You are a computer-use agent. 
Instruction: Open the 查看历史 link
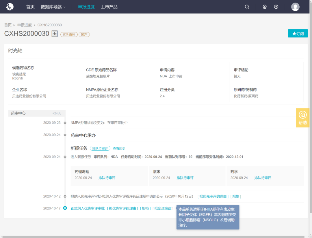pyautogui.click(x=119, y=148)
